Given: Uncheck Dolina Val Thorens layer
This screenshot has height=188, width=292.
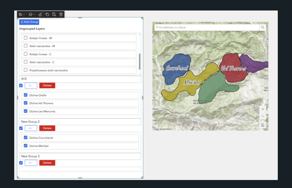Looking at the screenshot, I should 26,103.
